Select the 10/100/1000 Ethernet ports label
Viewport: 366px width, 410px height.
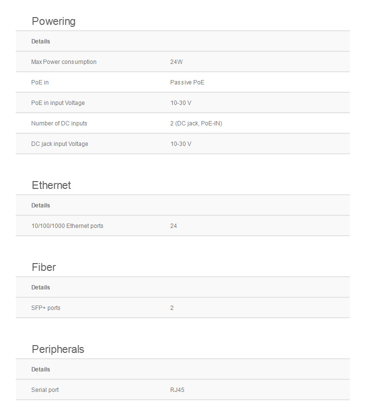click(67, 226)
